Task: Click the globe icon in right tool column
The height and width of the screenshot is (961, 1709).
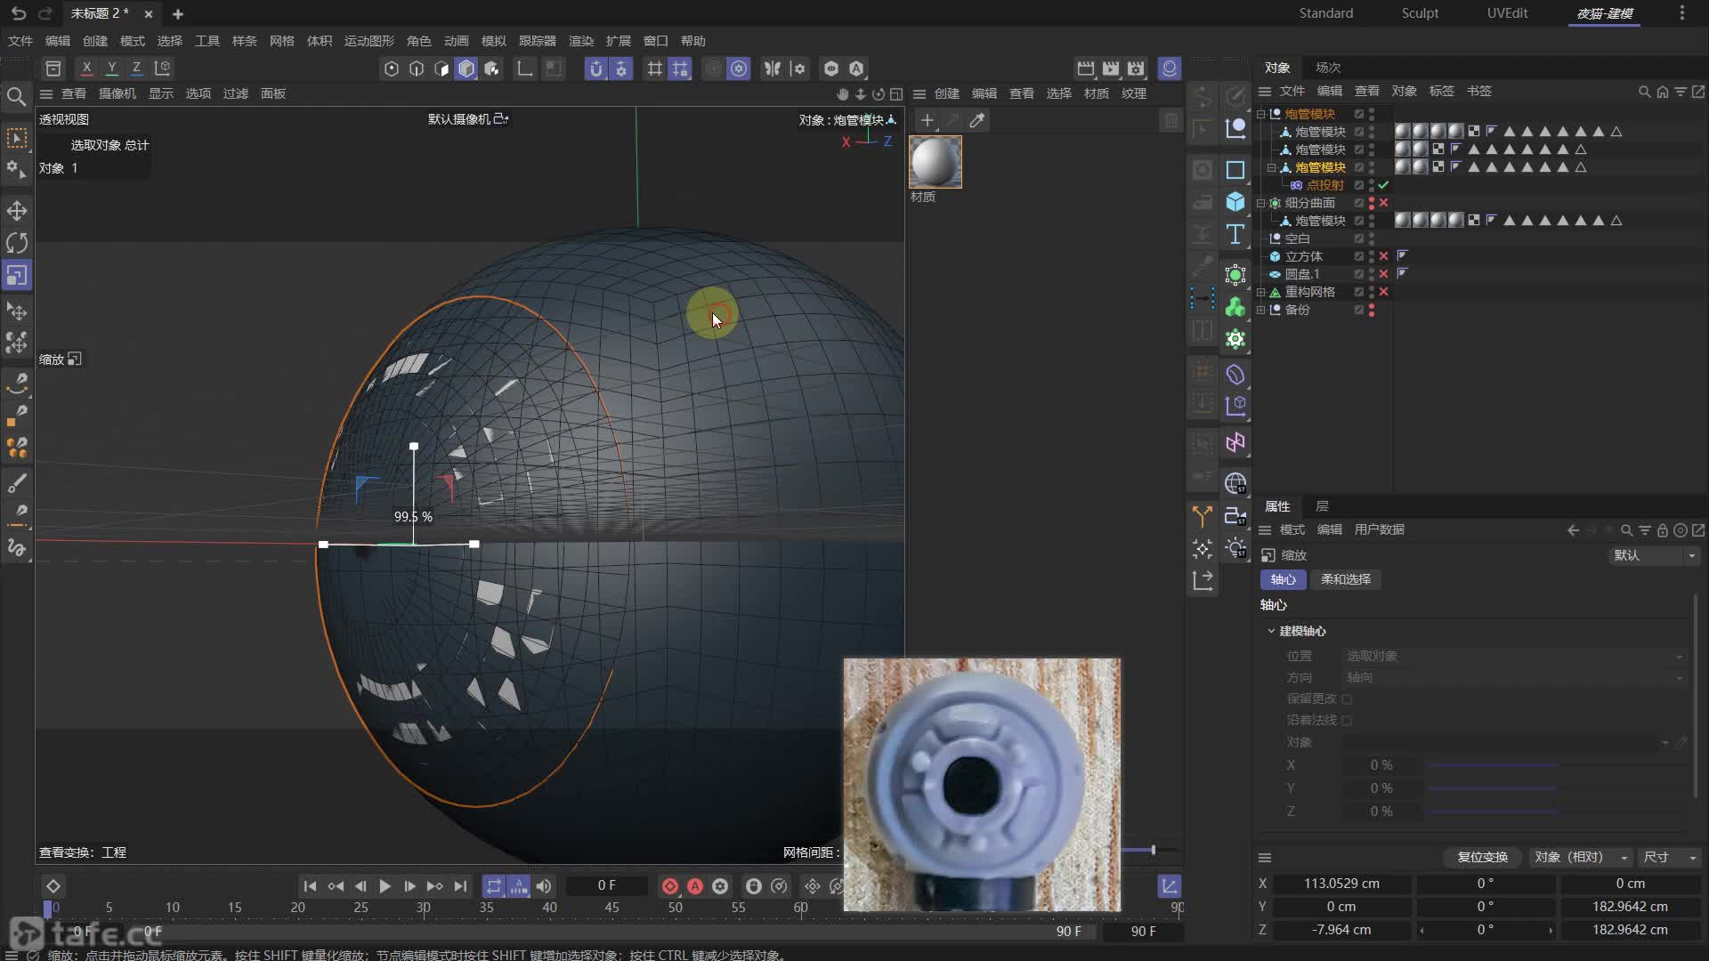Action: [x=1235, y=483]
